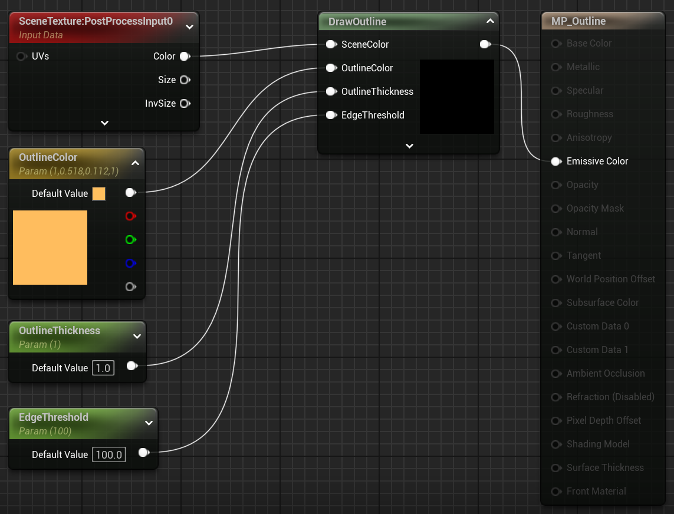Expand SceneTexture node's bottom chevron
This screenshot has height=514, width=674.
click(x=104, y=123)
